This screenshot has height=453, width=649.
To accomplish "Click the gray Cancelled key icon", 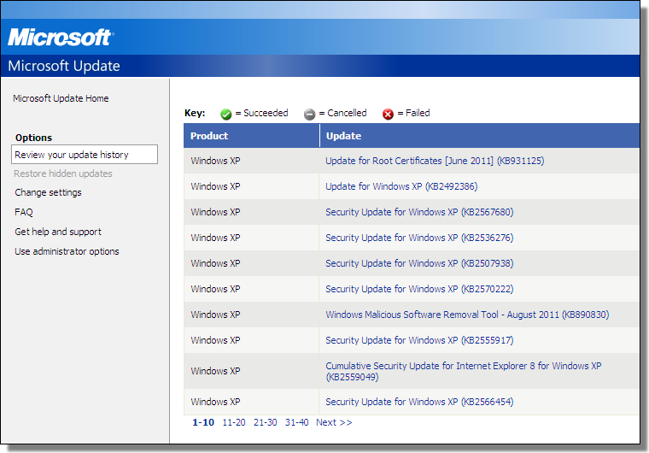I will tap(309, 114).
